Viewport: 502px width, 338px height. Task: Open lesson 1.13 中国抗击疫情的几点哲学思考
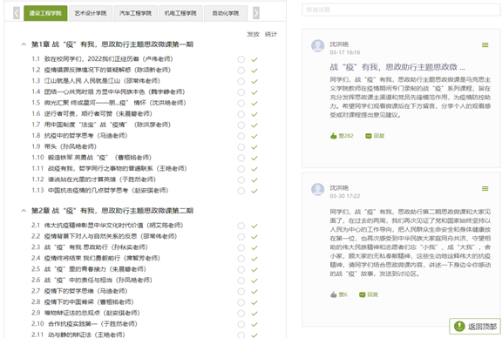tap(100, 191)
